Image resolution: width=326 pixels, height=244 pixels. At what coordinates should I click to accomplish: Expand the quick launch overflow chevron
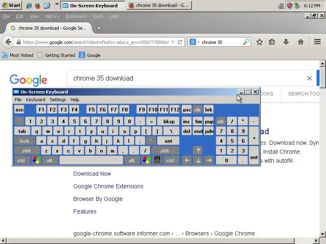[x=57, y=4]
